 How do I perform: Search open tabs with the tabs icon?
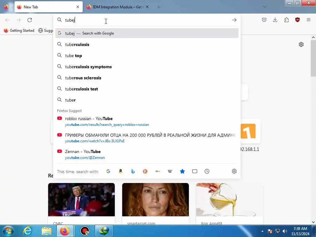pyautogui.click(x=195, y=171)
